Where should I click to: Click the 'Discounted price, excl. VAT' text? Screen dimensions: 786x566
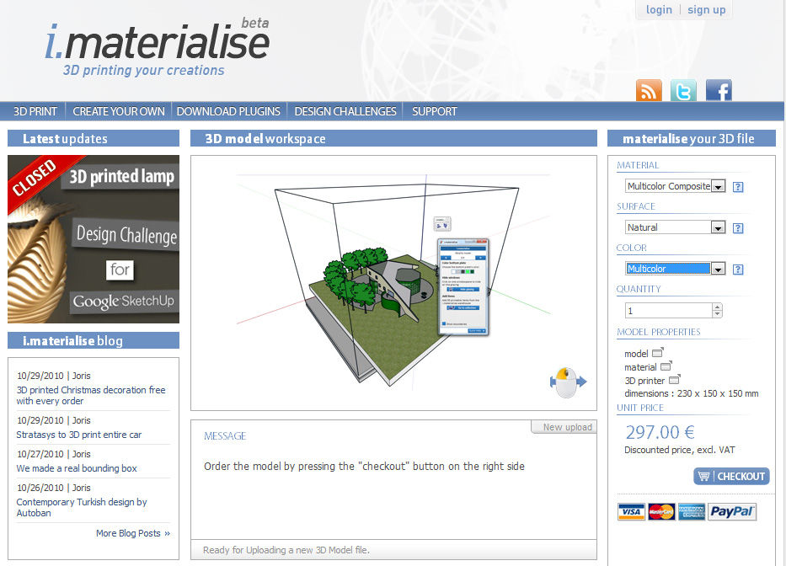pyautogui.click(x=679, y=450)
